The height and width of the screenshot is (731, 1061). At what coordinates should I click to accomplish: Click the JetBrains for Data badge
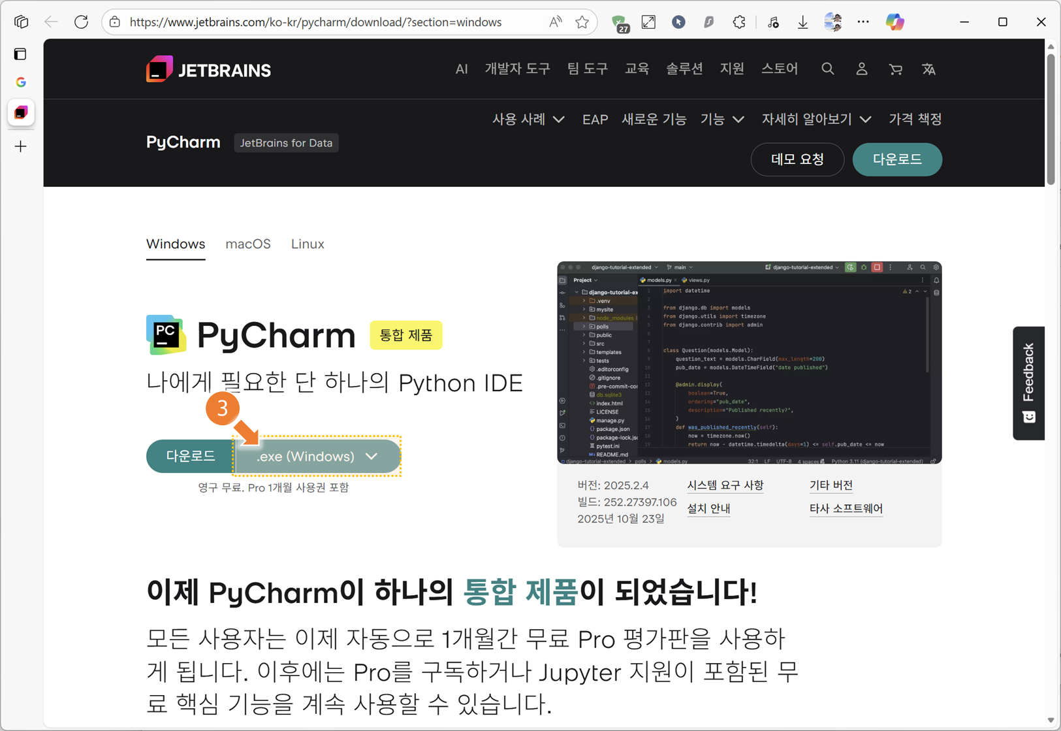[x=286, y=143]
